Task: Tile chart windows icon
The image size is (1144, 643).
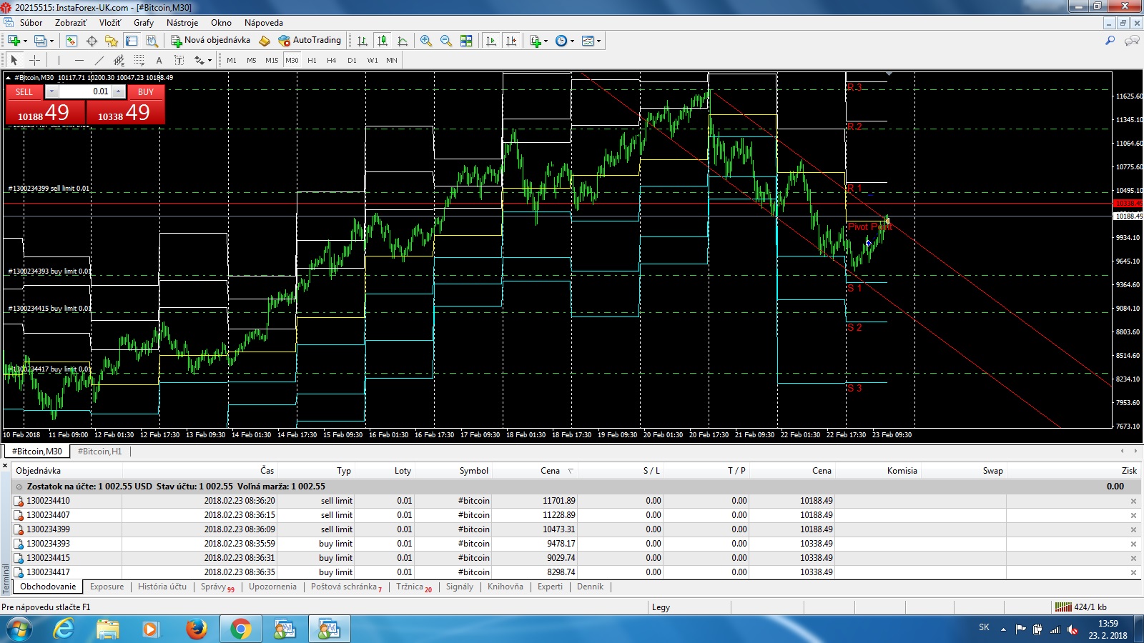Action: (466, 41)
